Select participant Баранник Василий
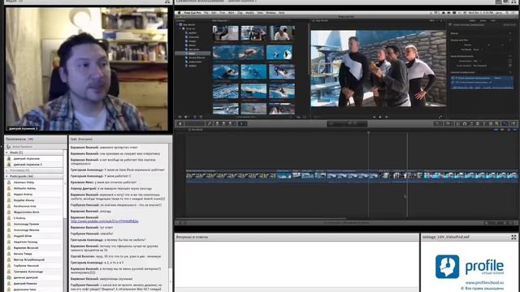The width and height of the screenshot is (520, 292). point(26,247)
